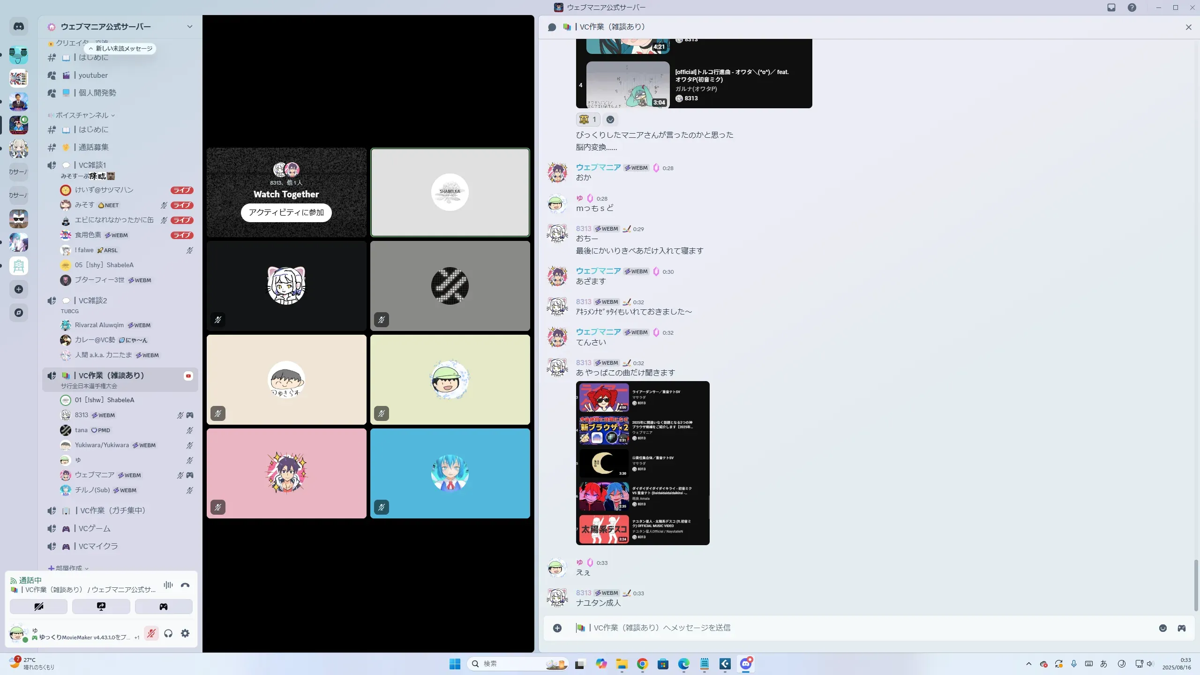Open the emoji picker in chat
This screenshot has width=1200, height=675.
1162,628
